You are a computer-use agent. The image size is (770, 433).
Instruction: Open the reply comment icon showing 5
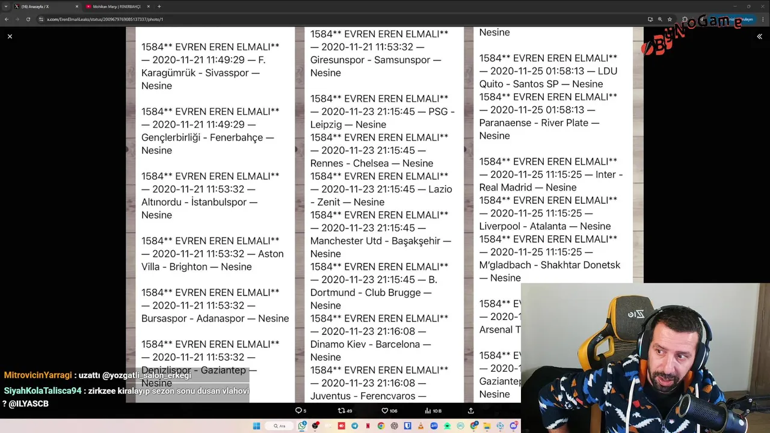pyautogui.click(x=300, y=411)
